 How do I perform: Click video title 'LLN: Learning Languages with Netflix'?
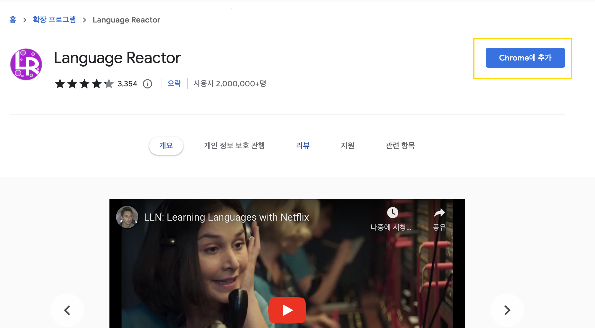pyautogui.click(x=226, y=217)
